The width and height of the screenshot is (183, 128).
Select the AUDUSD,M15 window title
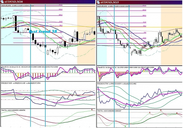(109, 2)
